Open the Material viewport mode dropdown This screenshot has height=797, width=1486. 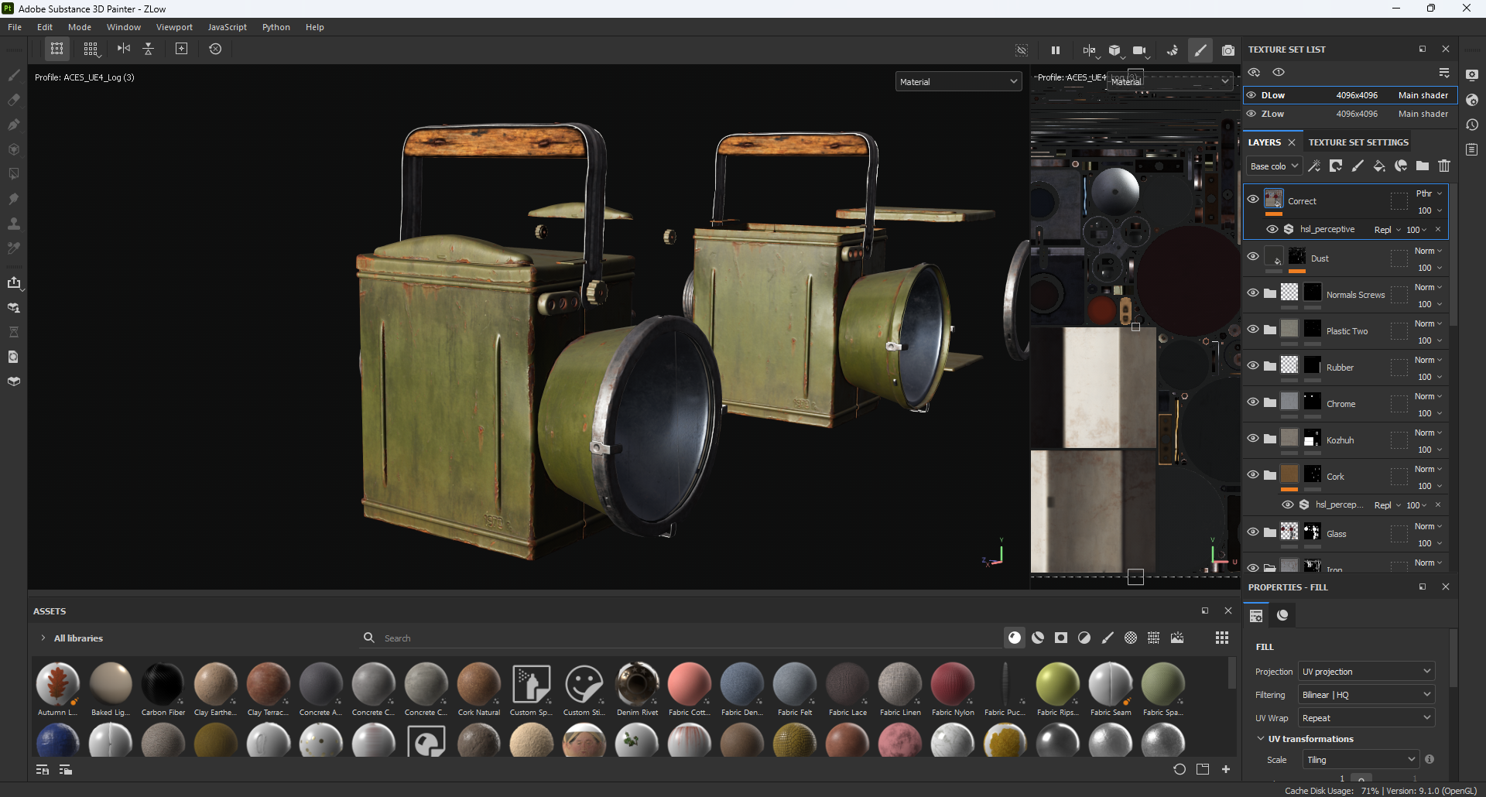click(x=958, y=82)
